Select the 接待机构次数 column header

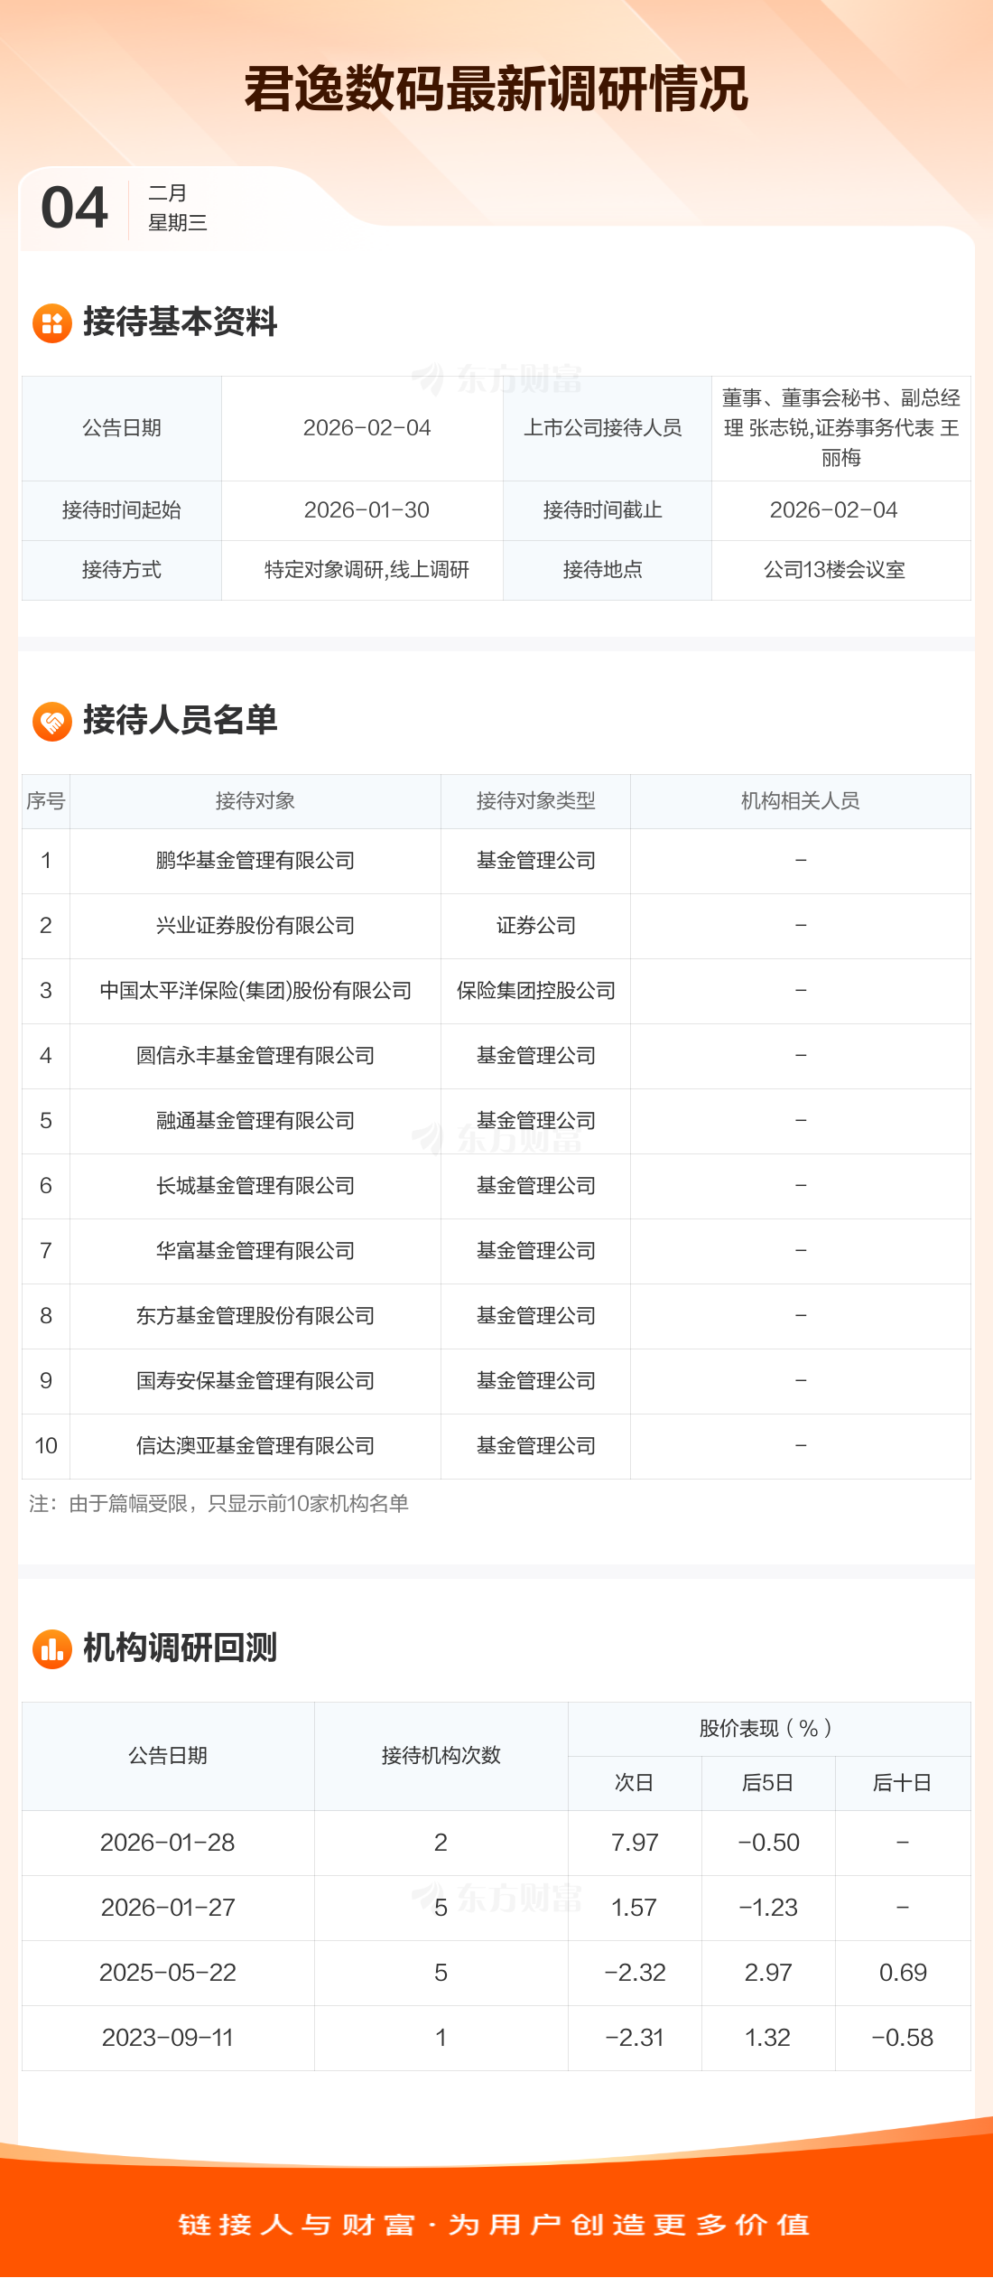click(x=441, y=1756)
